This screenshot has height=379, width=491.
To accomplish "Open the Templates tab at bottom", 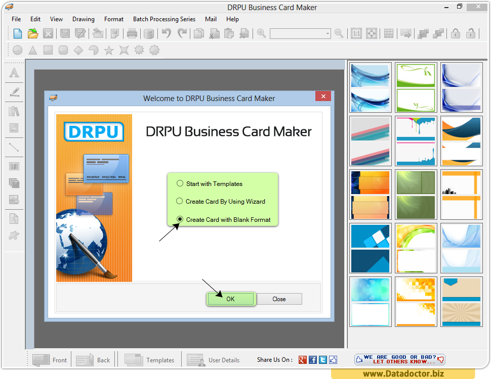I will pyautogui.click(x=149, y=360).
